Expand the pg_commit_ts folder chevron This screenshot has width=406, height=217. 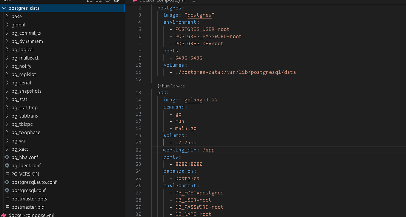(7, 33)
